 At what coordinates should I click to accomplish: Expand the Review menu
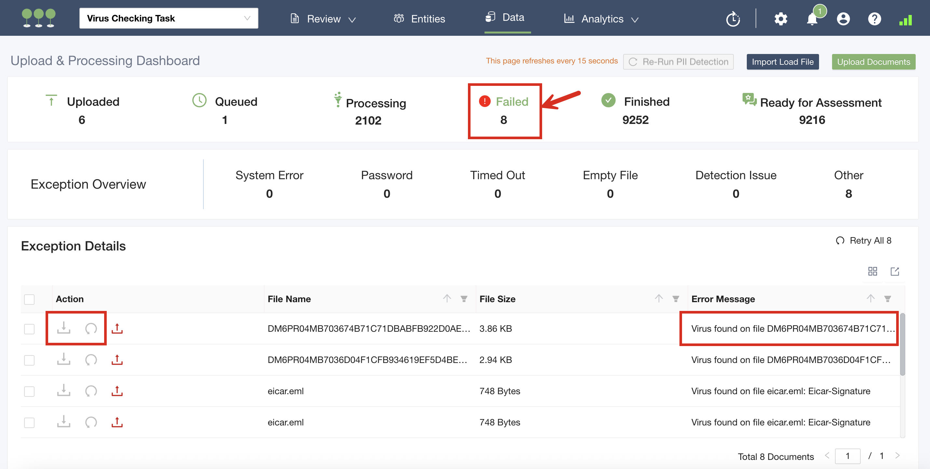(x=323, y=19)
